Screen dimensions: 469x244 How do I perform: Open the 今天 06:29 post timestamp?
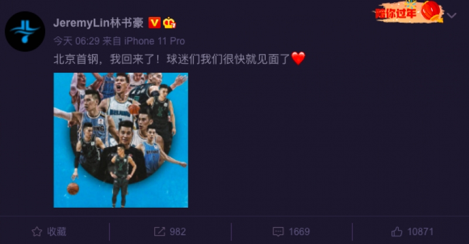pos(76,41)
